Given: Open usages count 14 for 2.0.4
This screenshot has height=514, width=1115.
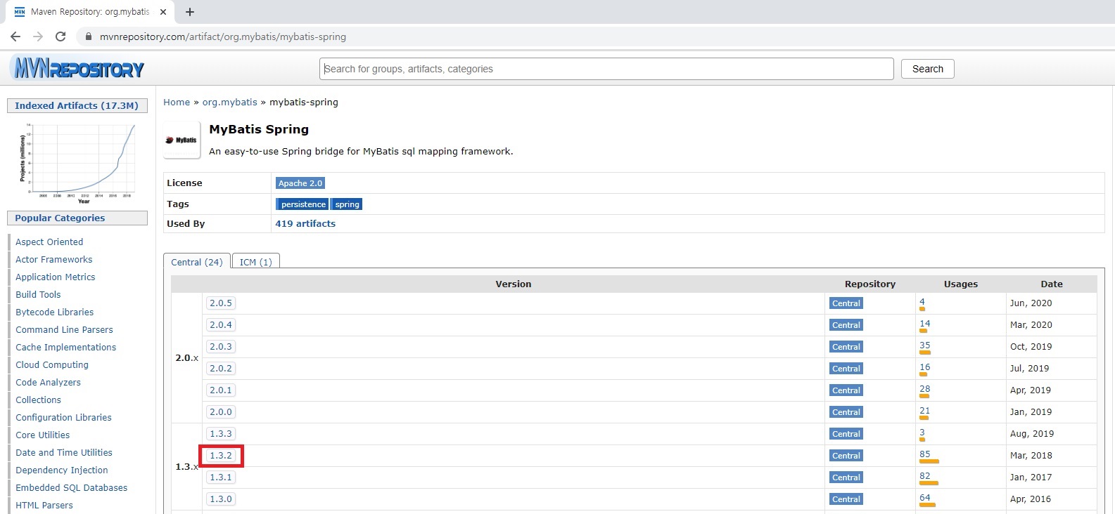Looking at the screenshot, I should (924, 324).
